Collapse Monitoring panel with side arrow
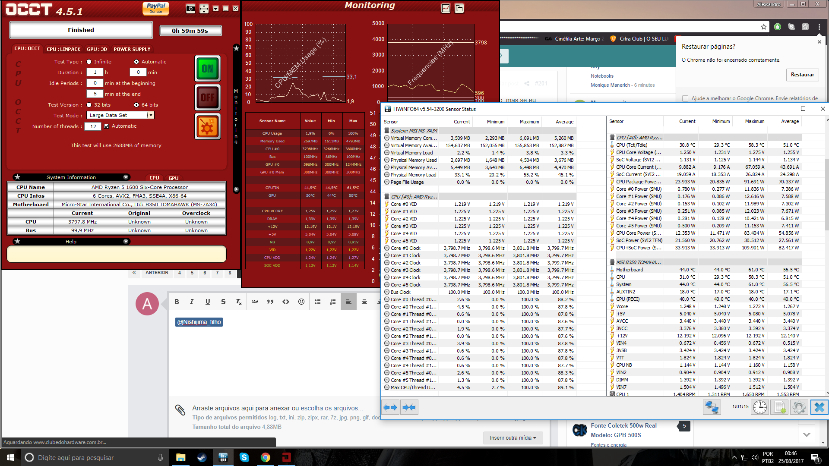The image size is (829, 466). [236, 189]
